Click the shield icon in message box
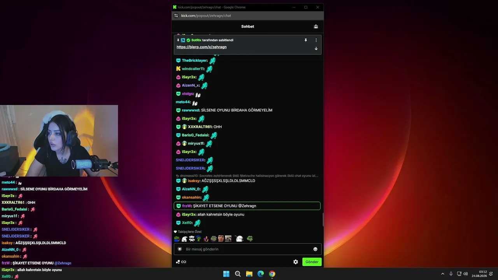498x280 pixels. click(x=180, y=249)
